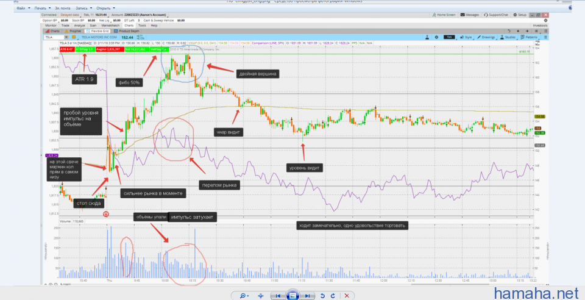Open the Drawings dropdown
585x300 pixels.
click(x=486, y=37)
